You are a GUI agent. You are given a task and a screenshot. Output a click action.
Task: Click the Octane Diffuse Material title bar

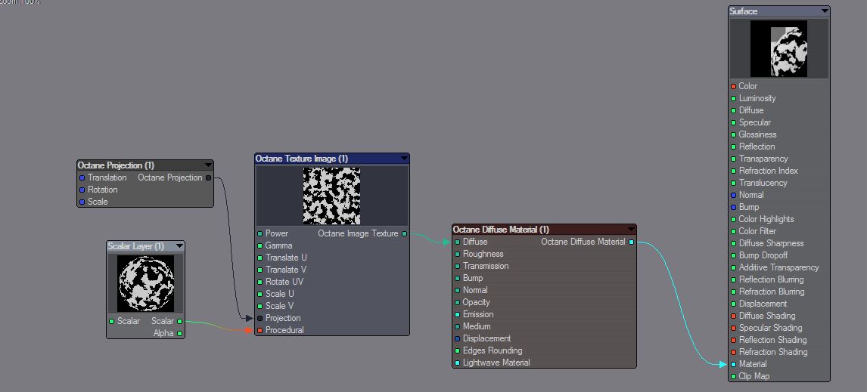544,229
